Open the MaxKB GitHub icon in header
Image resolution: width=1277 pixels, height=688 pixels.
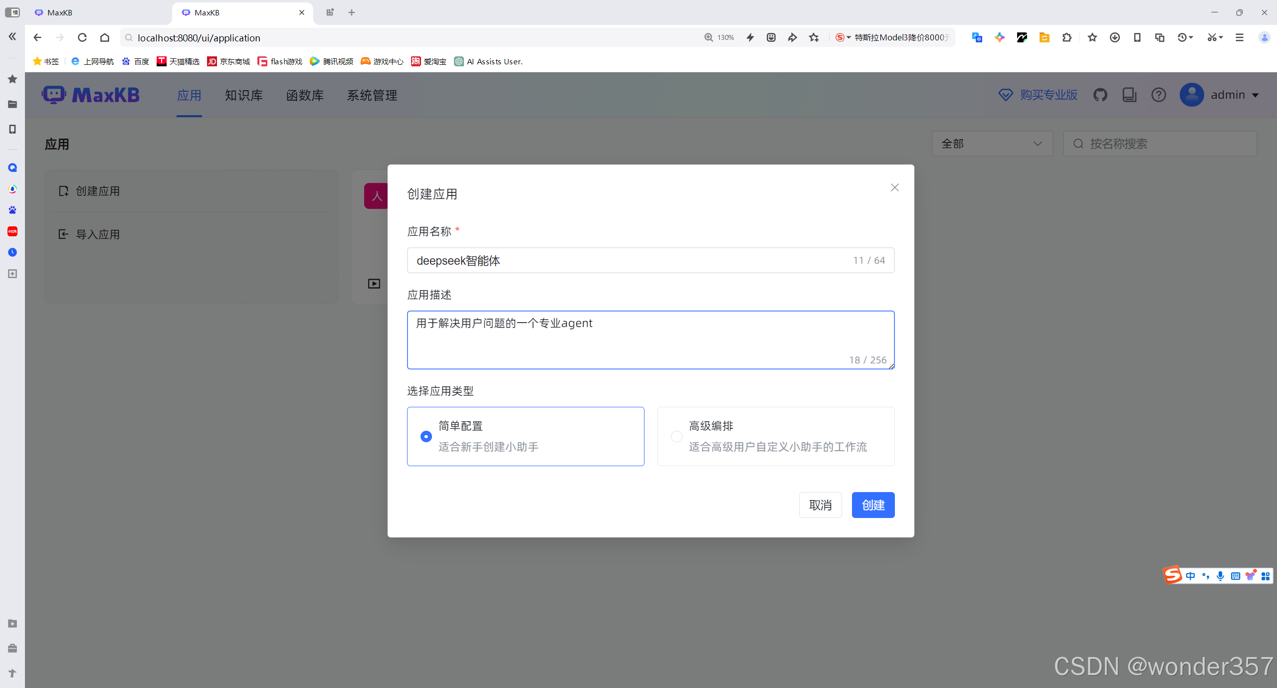click(1101, 95)
